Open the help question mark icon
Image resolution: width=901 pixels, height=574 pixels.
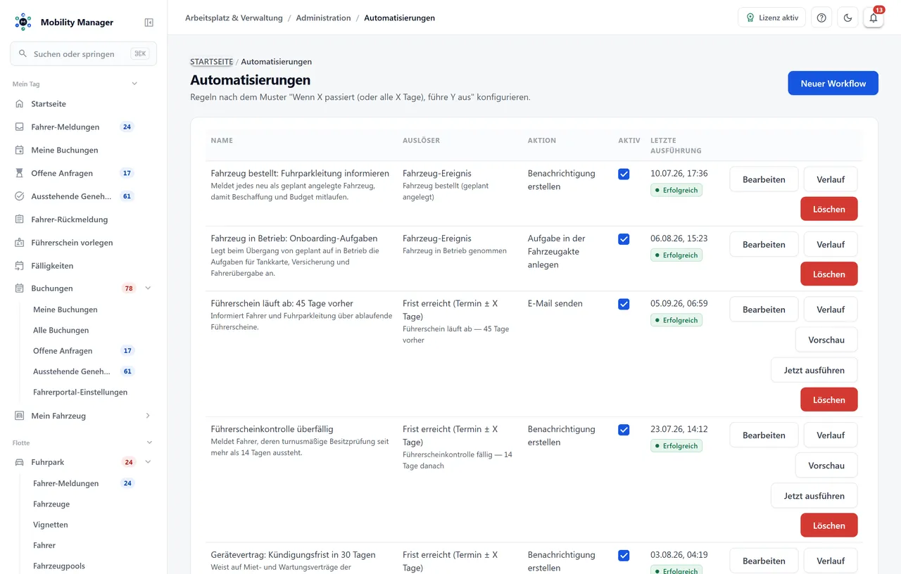pyautogui.click(x=821, y=18)
